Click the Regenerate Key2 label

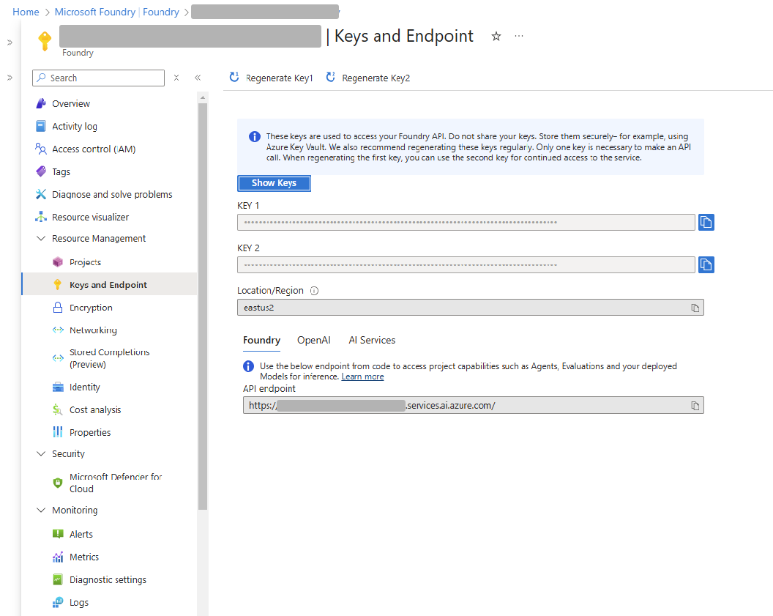coord(376,78)
